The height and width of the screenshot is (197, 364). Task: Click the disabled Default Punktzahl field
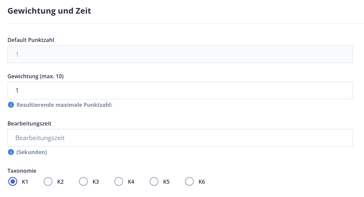click(x=180, y=54)
